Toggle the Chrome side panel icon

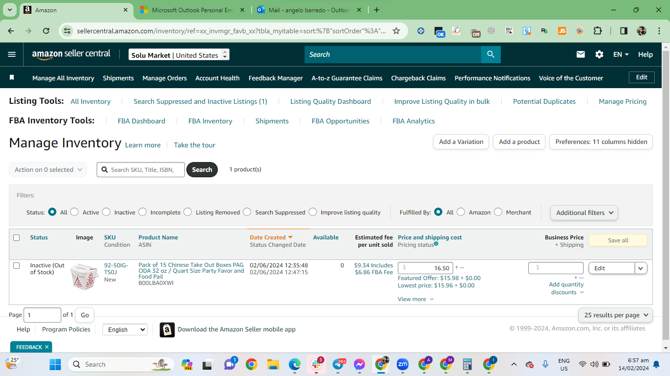(x=624, y=31)
